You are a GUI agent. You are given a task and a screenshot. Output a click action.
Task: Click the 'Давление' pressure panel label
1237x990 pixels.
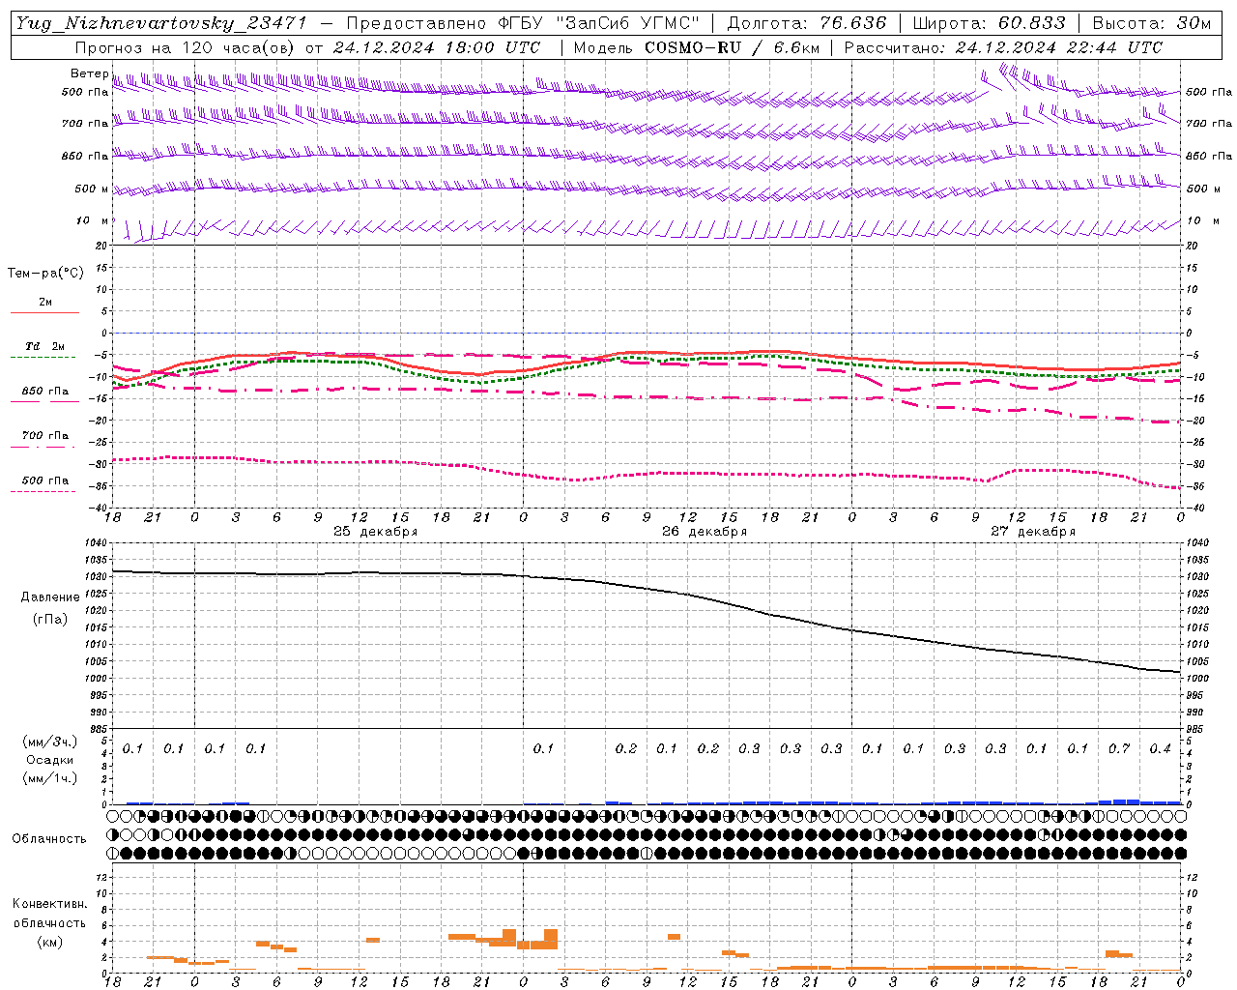point(50,597)
